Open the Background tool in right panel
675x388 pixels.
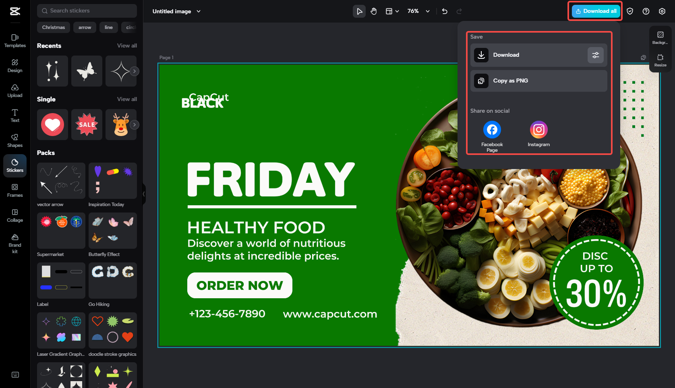pyautogui.click(x=661, y=37)
